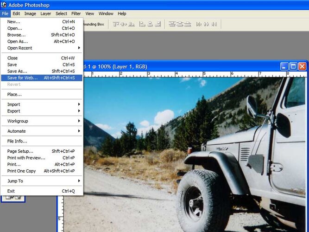Image resolution: width=309 pixels, height=232 pixels.
Task: Expand the Open Recent submenu
Action: (x=42, y=48)
